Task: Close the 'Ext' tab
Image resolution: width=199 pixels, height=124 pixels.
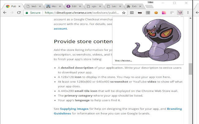Action: click(x=140, y=6)
